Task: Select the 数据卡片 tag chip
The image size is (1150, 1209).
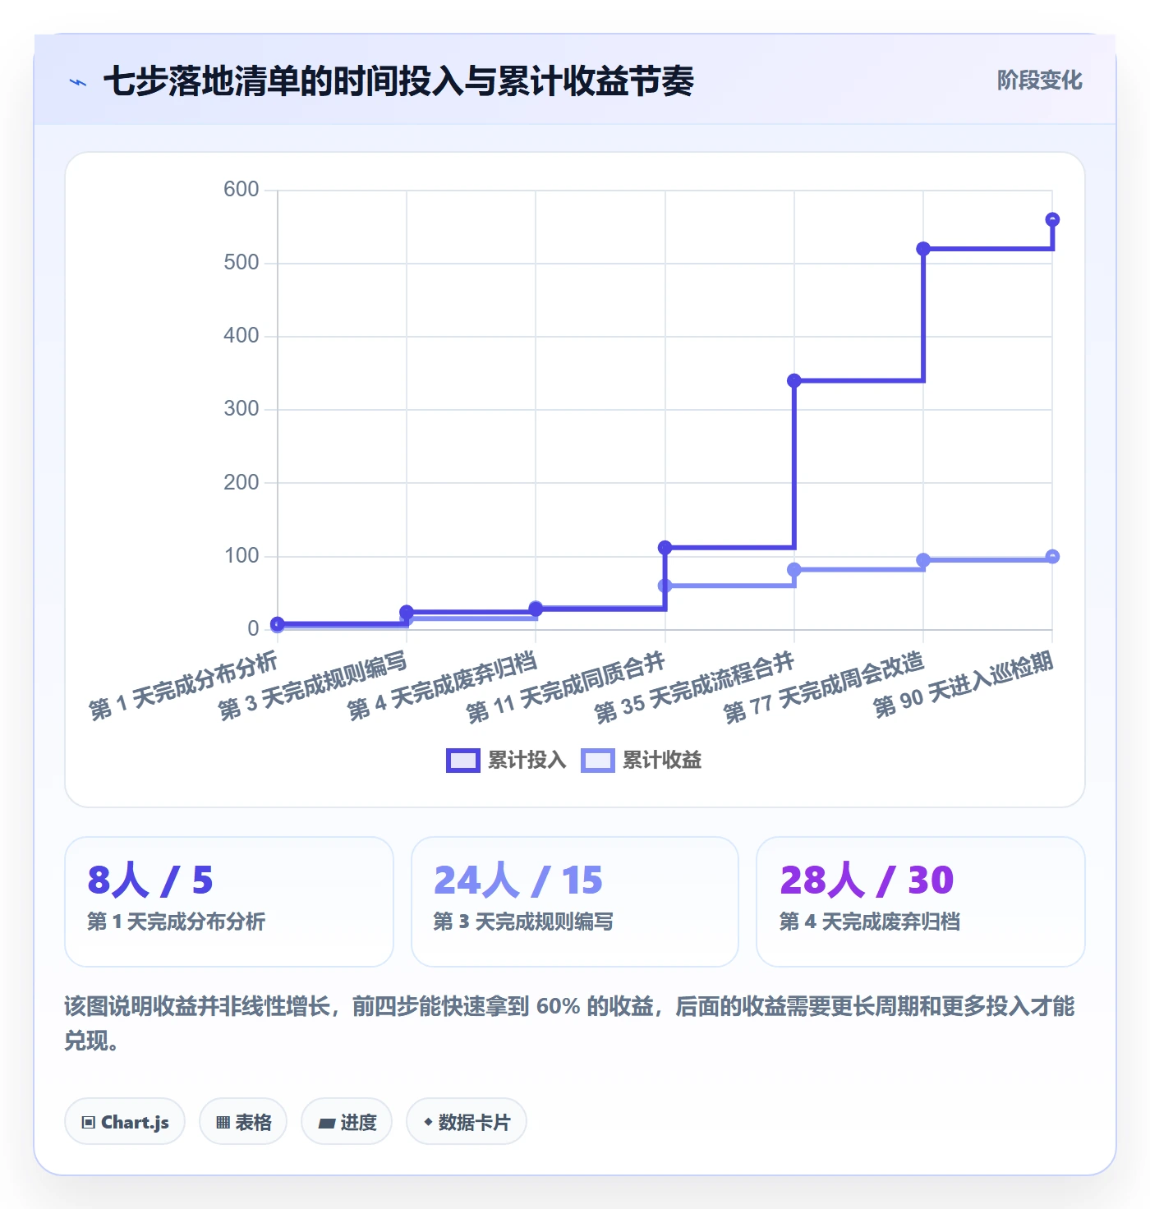Action: point(467,1122)
